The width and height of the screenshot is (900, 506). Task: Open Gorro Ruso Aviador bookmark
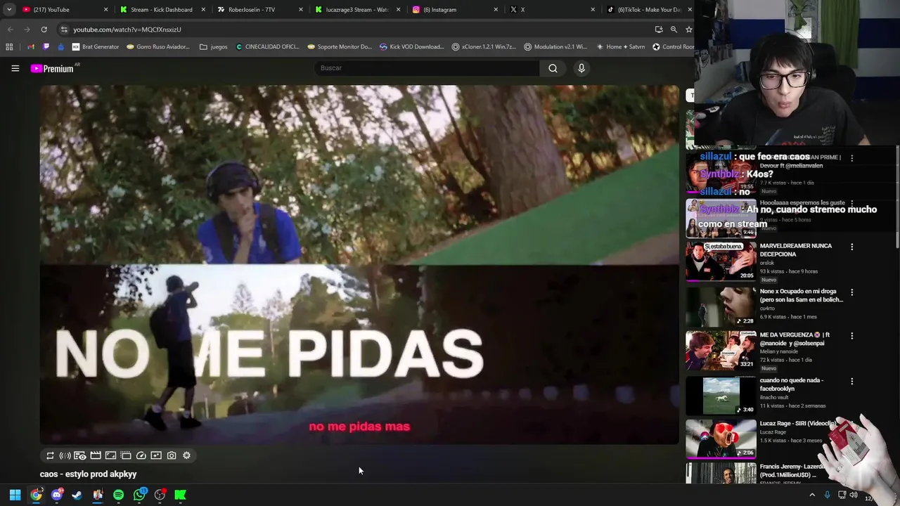[158, 47]
